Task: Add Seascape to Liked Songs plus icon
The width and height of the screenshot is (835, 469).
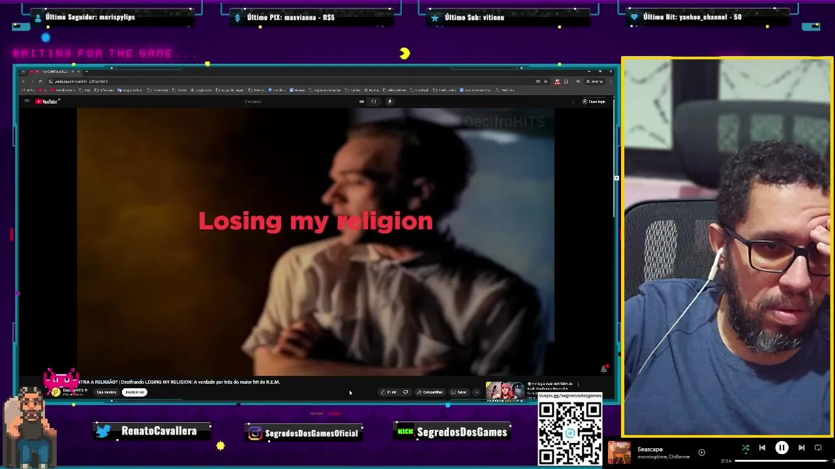Action: pos(701,452)
